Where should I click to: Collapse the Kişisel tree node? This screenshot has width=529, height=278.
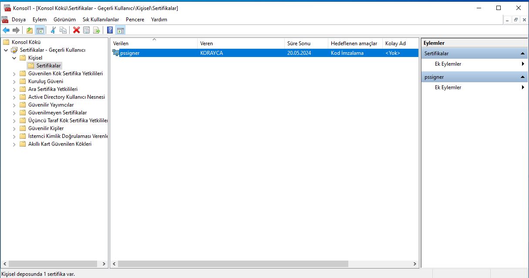(14, 57)
